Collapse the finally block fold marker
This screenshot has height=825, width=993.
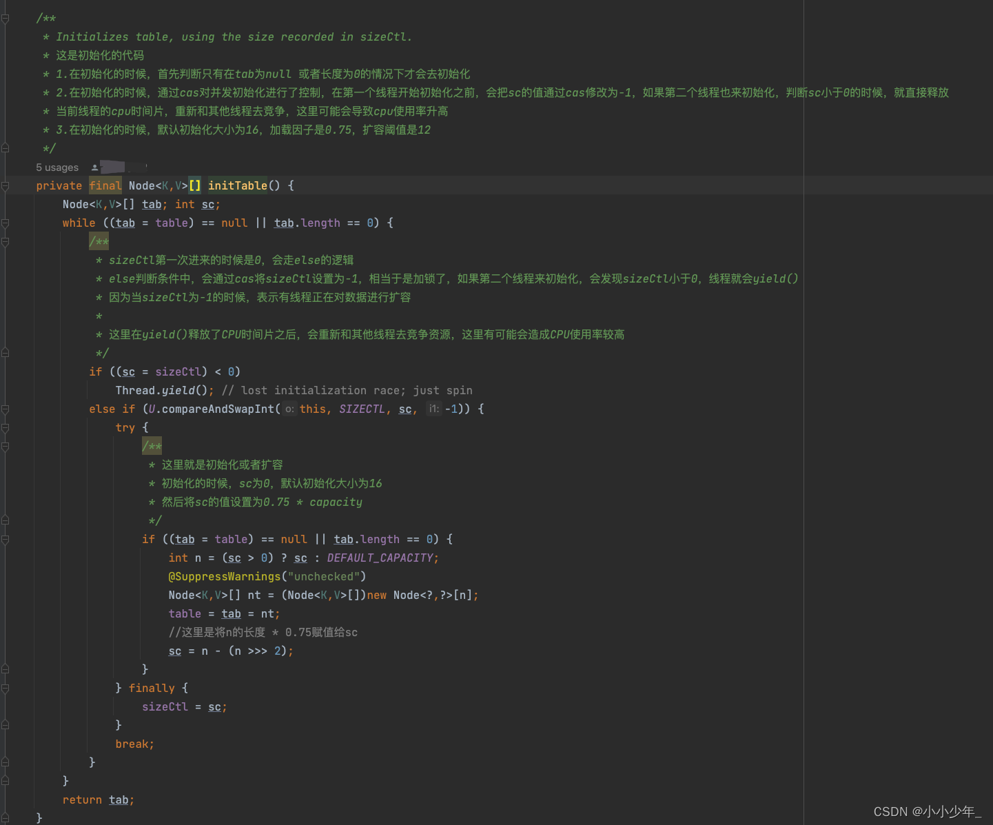point(5,689)
